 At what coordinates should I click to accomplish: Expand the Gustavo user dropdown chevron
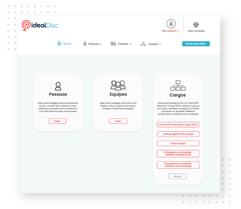pos(179,31)
